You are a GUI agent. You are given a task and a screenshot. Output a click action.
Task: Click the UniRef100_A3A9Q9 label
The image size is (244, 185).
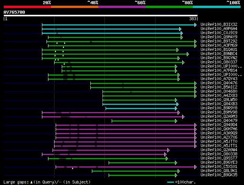tap(219, 133)
